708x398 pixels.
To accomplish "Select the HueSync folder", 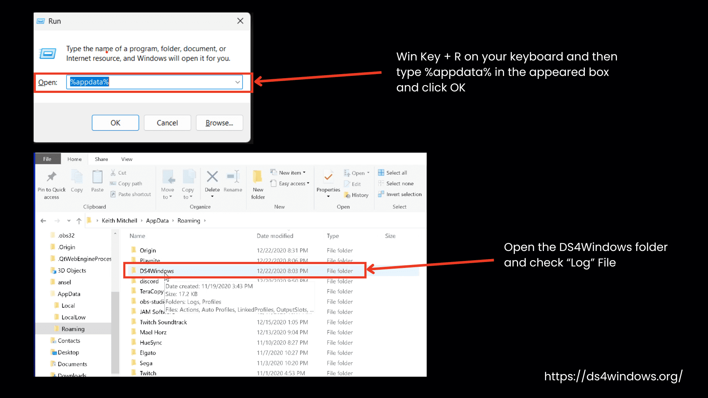I will 151,343.
